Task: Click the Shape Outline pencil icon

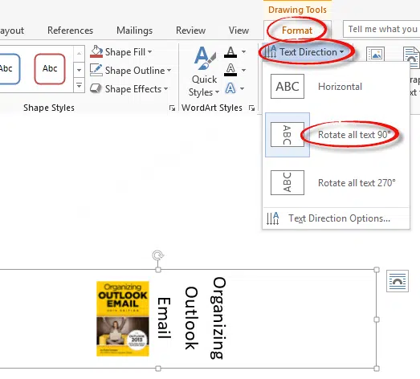Action: [96, 70]
